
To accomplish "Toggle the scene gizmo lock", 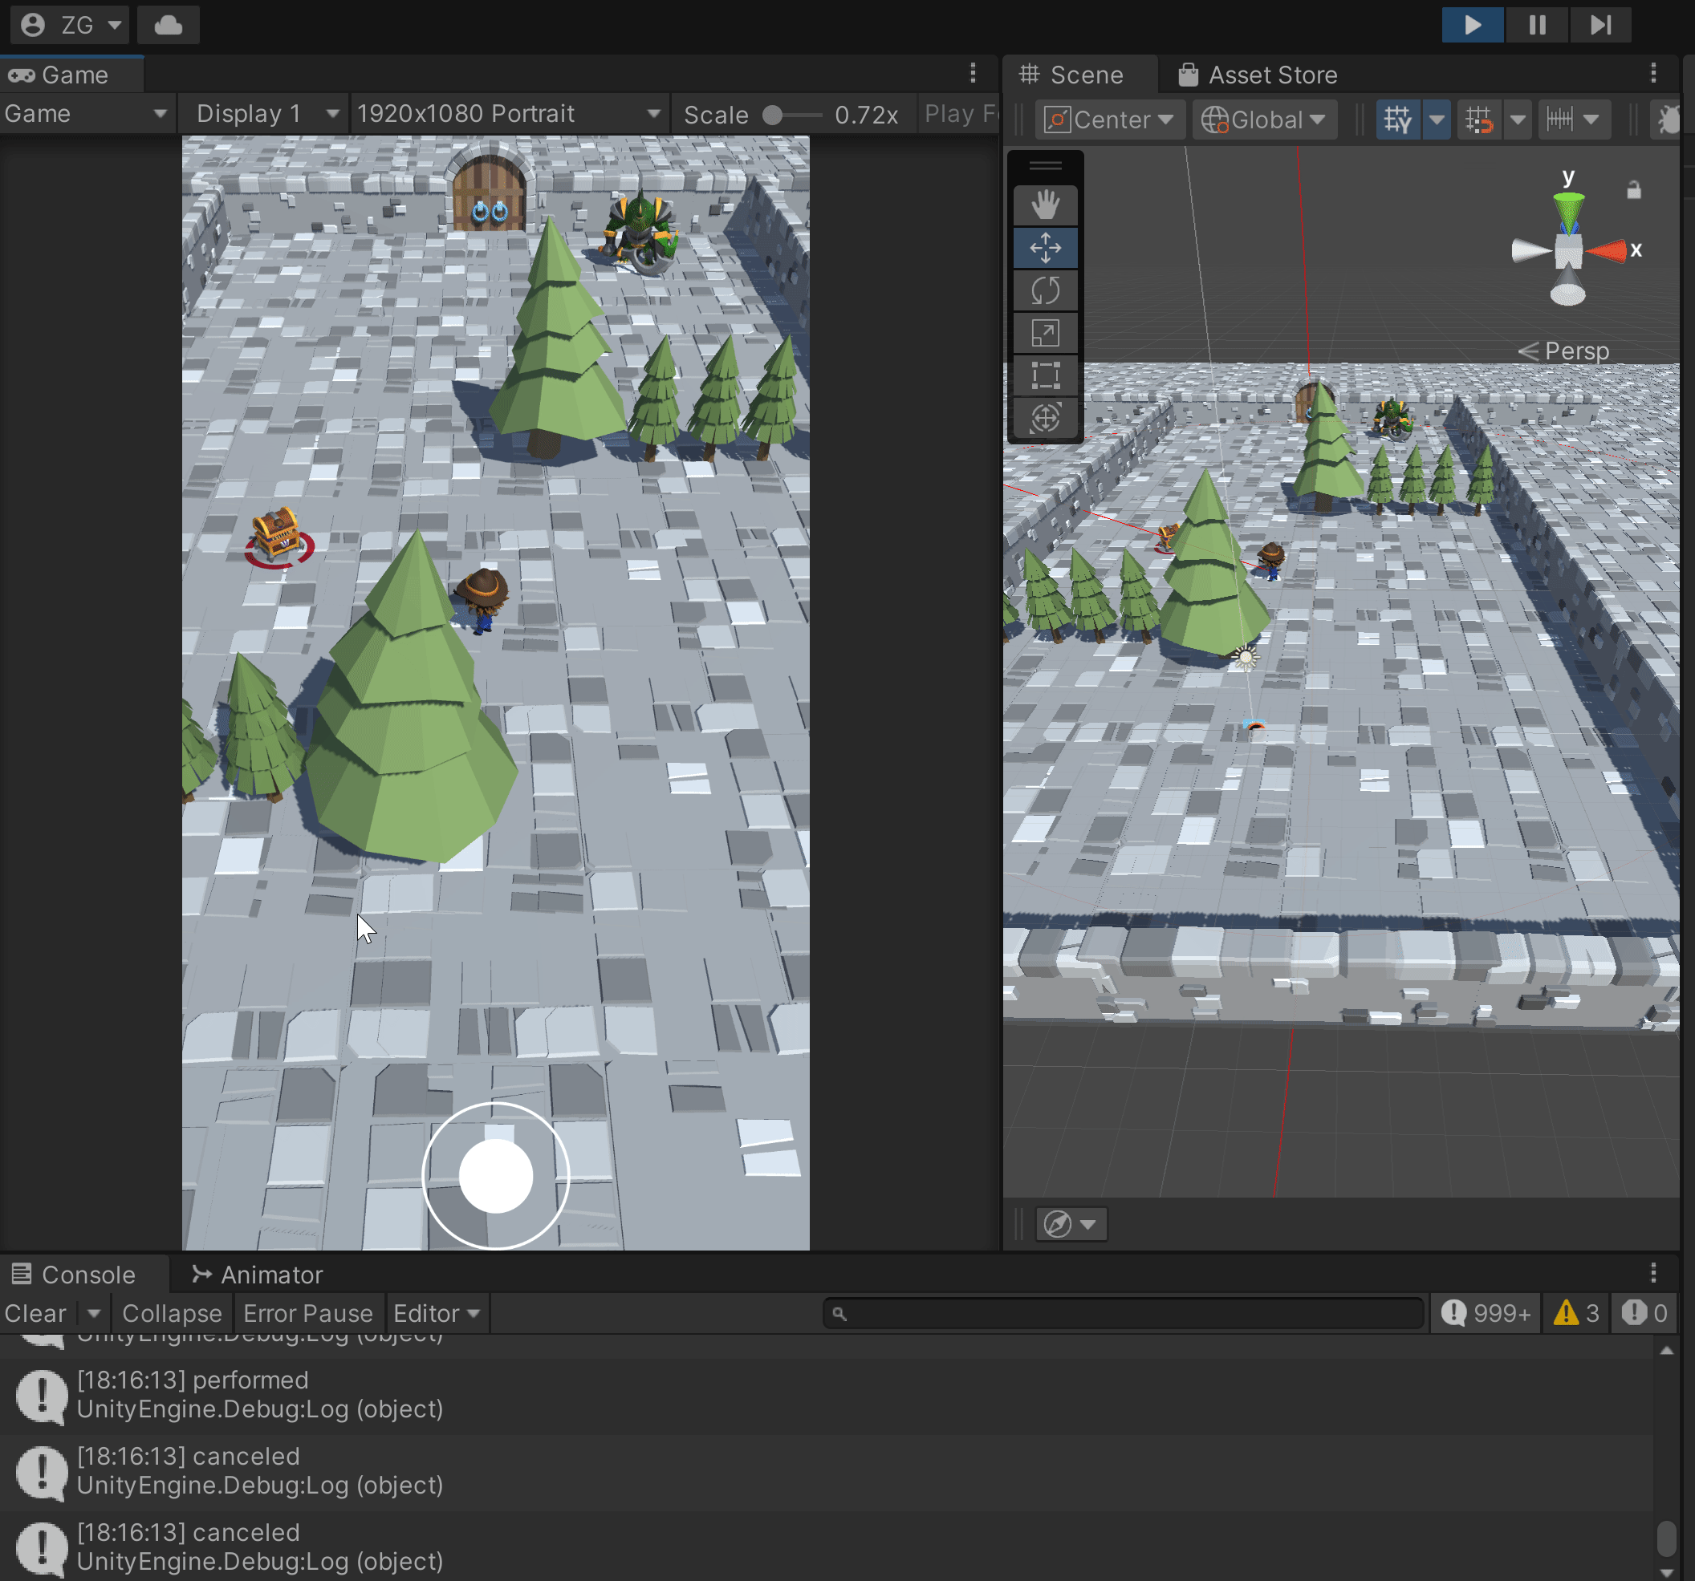I will pyautogui.click(x=1632, y=190).
